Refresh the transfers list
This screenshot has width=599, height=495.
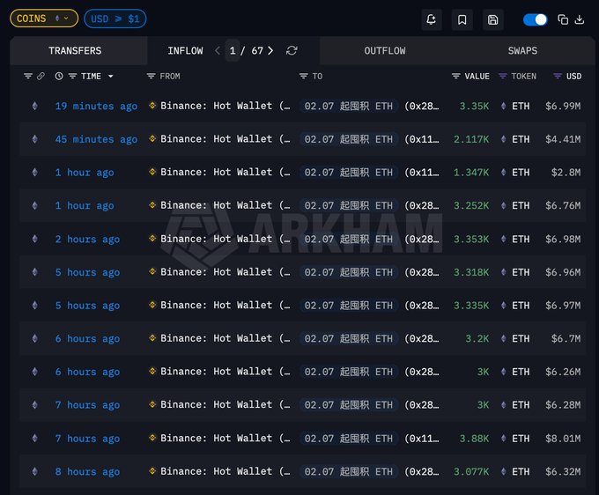292,51
